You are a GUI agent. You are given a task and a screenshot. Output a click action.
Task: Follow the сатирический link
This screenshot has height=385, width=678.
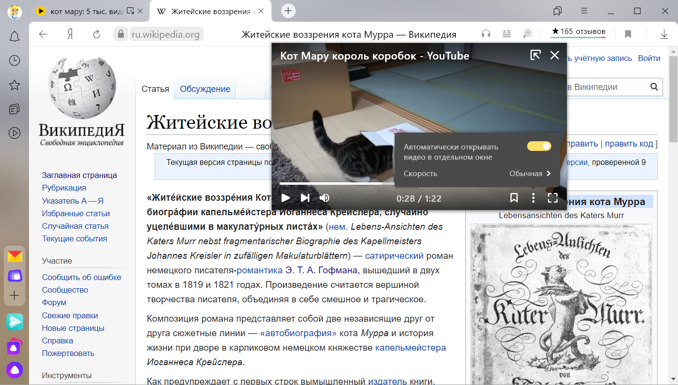pyautogui.click(x=394, y=255)
